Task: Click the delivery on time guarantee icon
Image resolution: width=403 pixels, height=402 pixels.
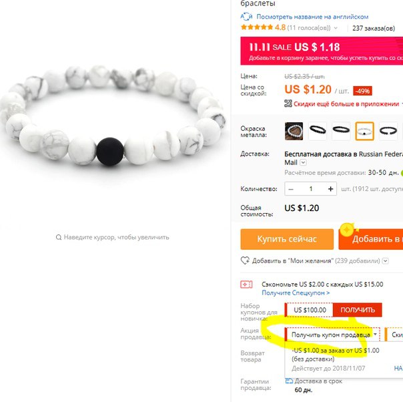Action: (x=289, y=381)
